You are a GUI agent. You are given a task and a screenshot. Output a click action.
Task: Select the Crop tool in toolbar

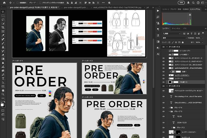(3, 27)
